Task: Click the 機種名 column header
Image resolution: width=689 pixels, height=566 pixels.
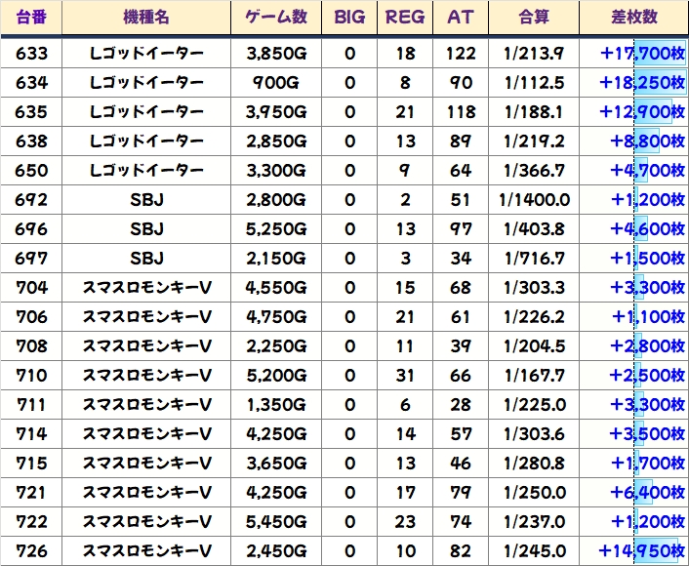Action: tap(146, 18)
